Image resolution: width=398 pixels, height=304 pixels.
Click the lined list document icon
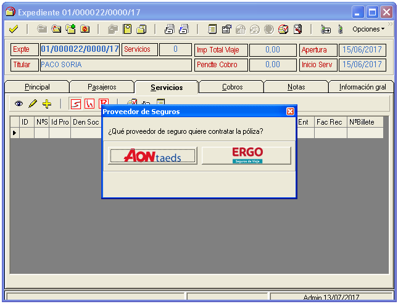click(x=212, y=29)
